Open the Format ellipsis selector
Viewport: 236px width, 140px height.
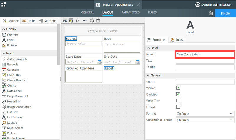pyautogui.click(x=232, y=114)
